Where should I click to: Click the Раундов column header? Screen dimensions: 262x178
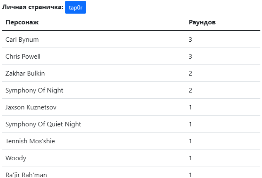[202, 22]
